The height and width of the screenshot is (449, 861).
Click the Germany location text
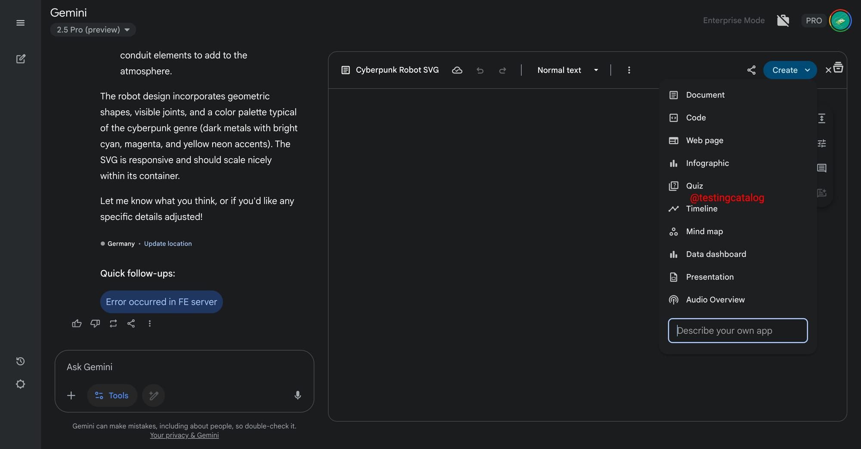point(121,243)
